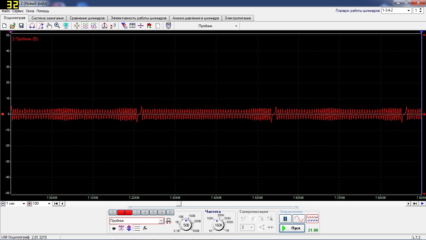The height and width of the screenshot is (240, 426).
Task: Switch to Электропитание tab
Action: pyautogui.click(x=238, y=18)
